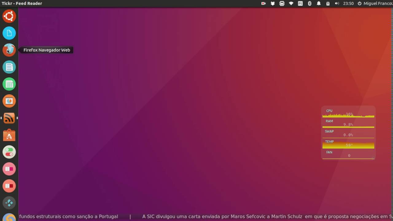The image size is (393, 221).
Task: Click the RAM 9.8% bar in monitor widget
Action: click(348, 123)
